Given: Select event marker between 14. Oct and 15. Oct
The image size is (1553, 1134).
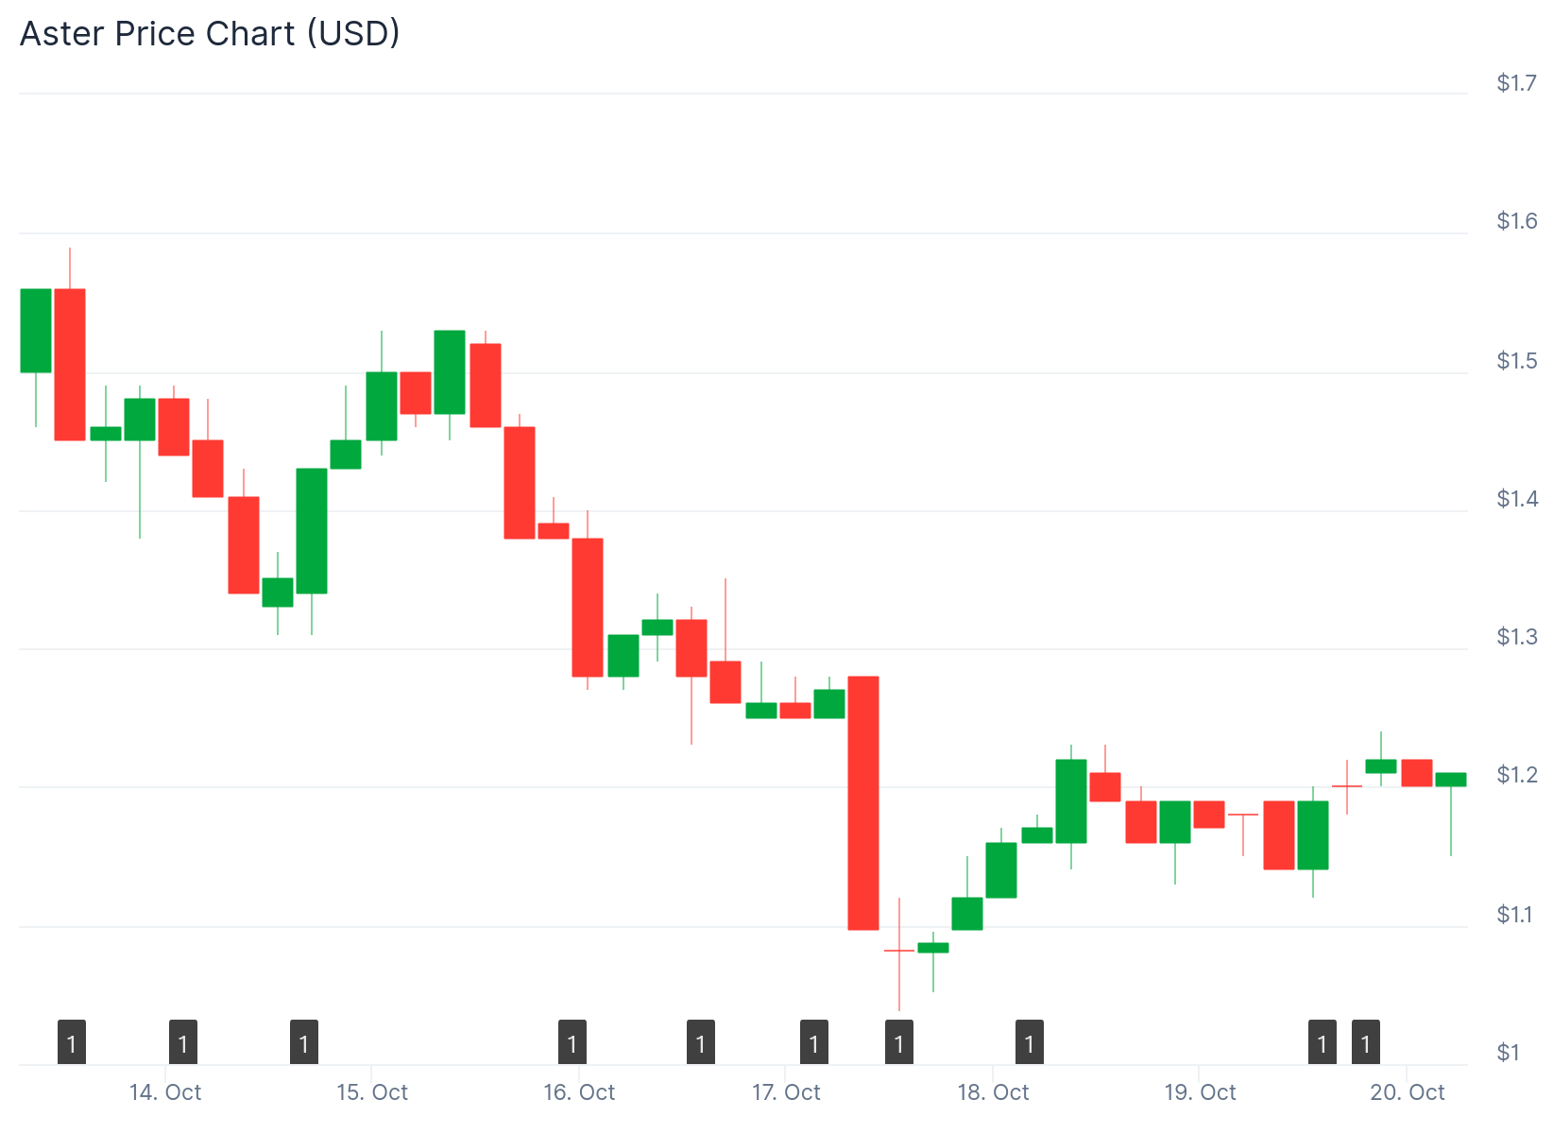Looking at the screenshot, I should click(x=304, y=1042).
